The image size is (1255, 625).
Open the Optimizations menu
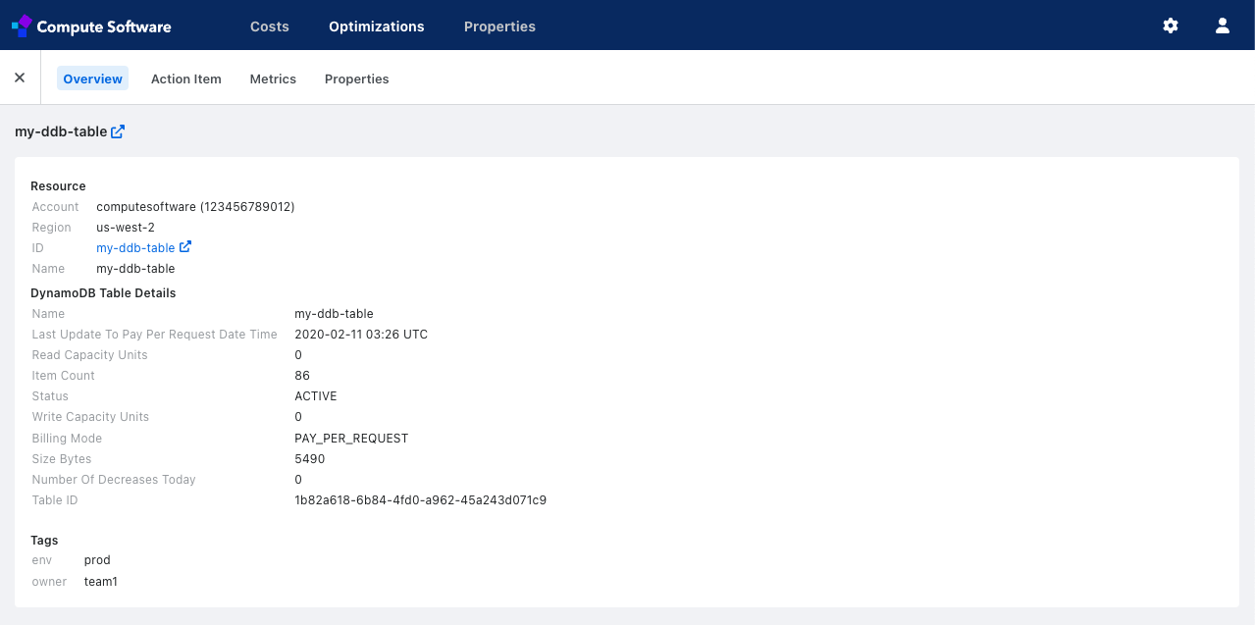pyautogui.click(x=377, y=26)
